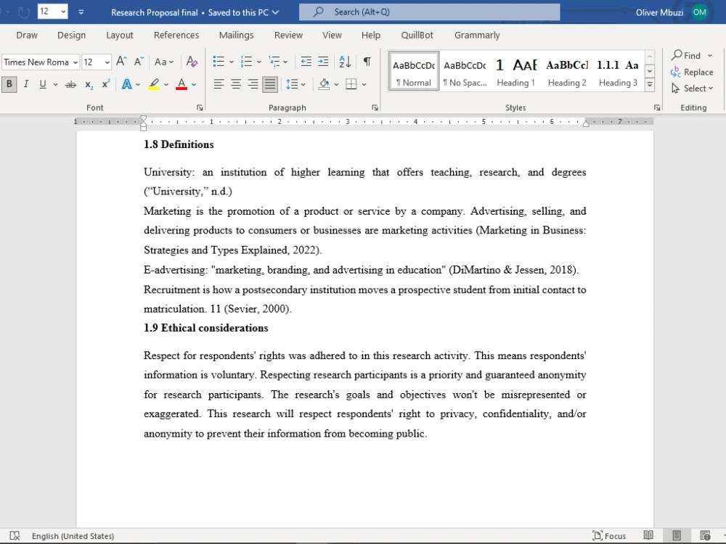Open line and paragraph spacing

292,84
